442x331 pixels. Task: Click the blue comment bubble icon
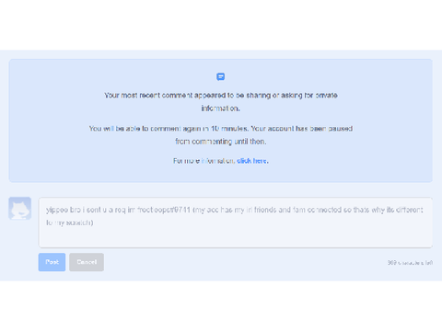(x=220, y=76)
